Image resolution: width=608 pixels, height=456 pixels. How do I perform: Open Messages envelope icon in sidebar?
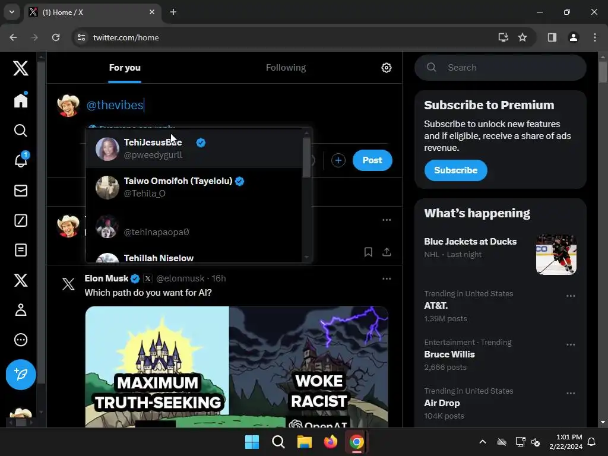pyautogui.click(x=21, y=191)
